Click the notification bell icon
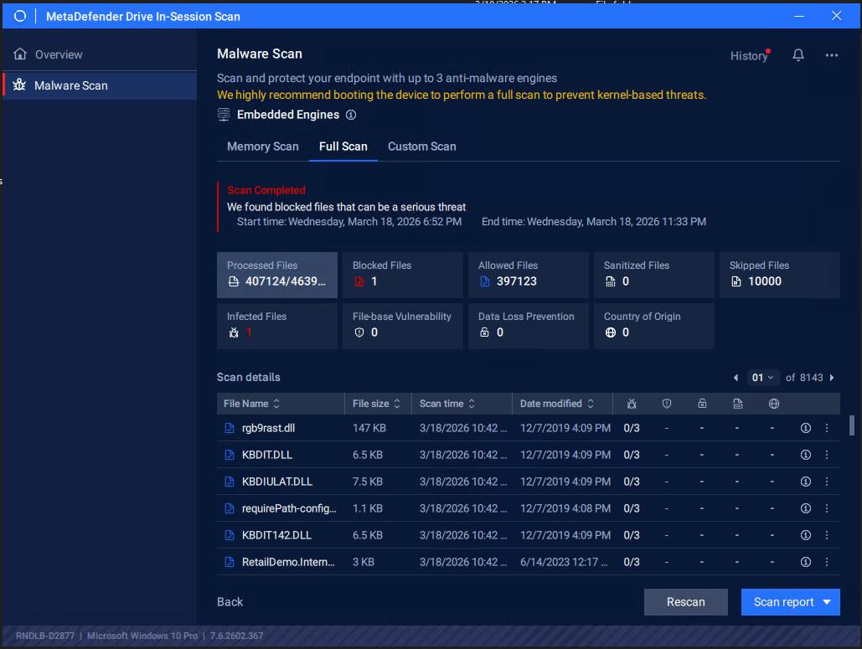The image size is (862, 649). click(x=798, y=55)
